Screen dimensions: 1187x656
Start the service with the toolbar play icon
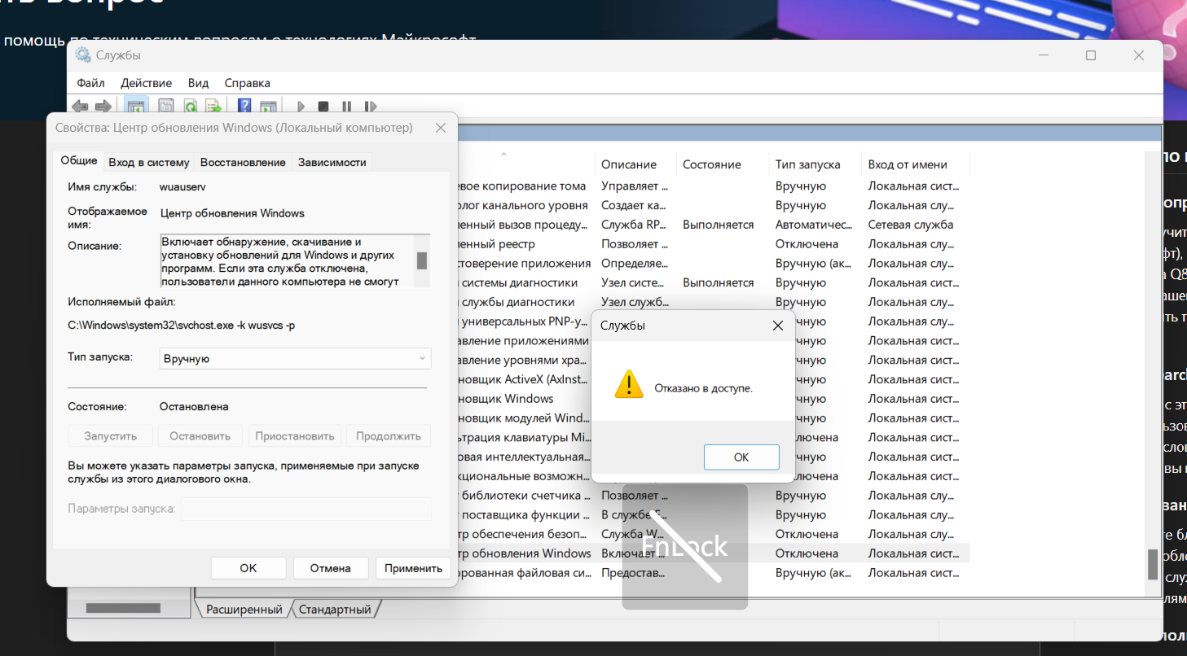pyautogui.click(x=301, y=107)
